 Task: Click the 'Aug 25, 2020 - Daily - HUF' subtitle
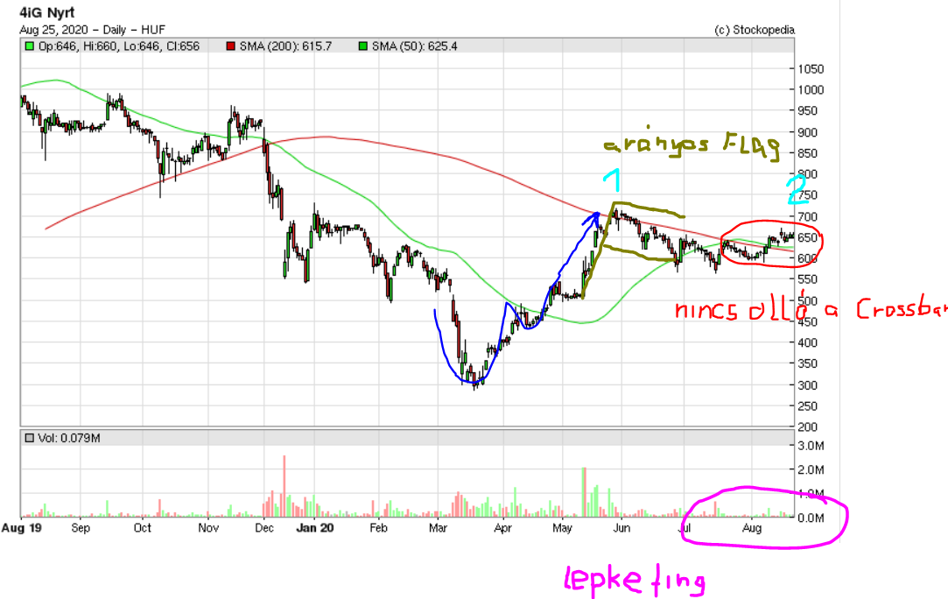point(85,29)
